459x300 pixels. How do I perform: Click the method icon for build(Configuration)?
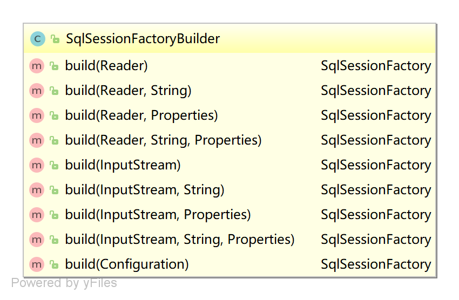(x=37, y=264)
